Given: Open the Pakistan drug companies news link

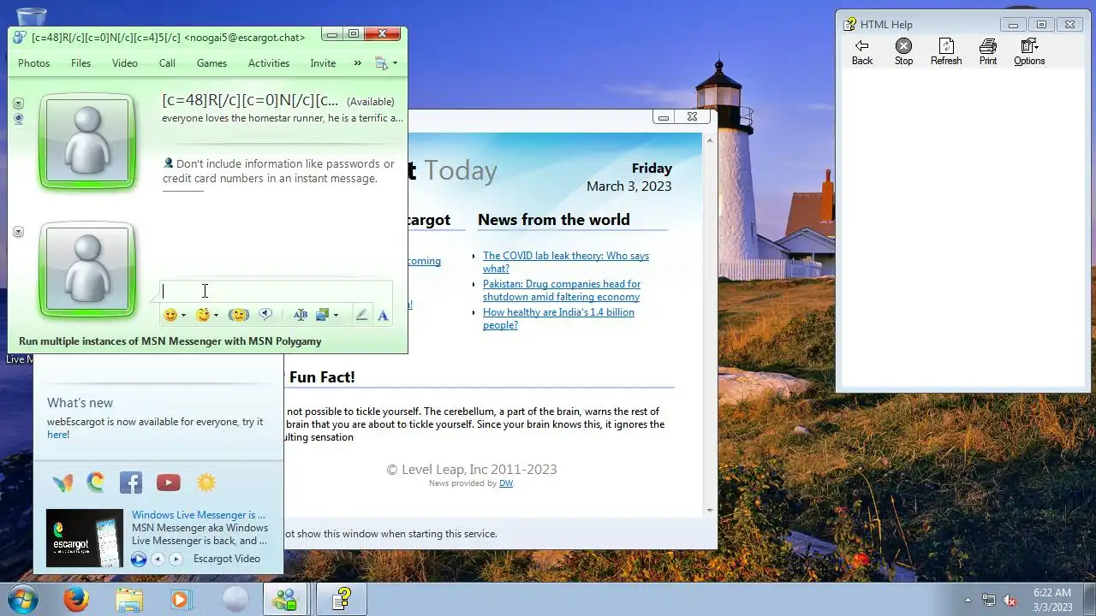Looking at the screenshot, I should (x=562, y=290).
